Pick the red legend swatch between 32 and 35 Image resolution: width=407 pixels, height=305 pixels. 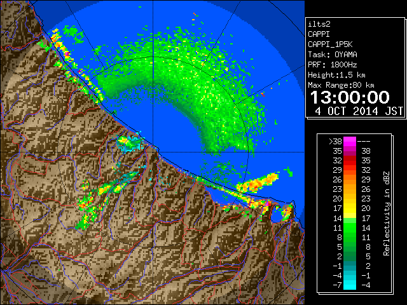tap(350, 161)
